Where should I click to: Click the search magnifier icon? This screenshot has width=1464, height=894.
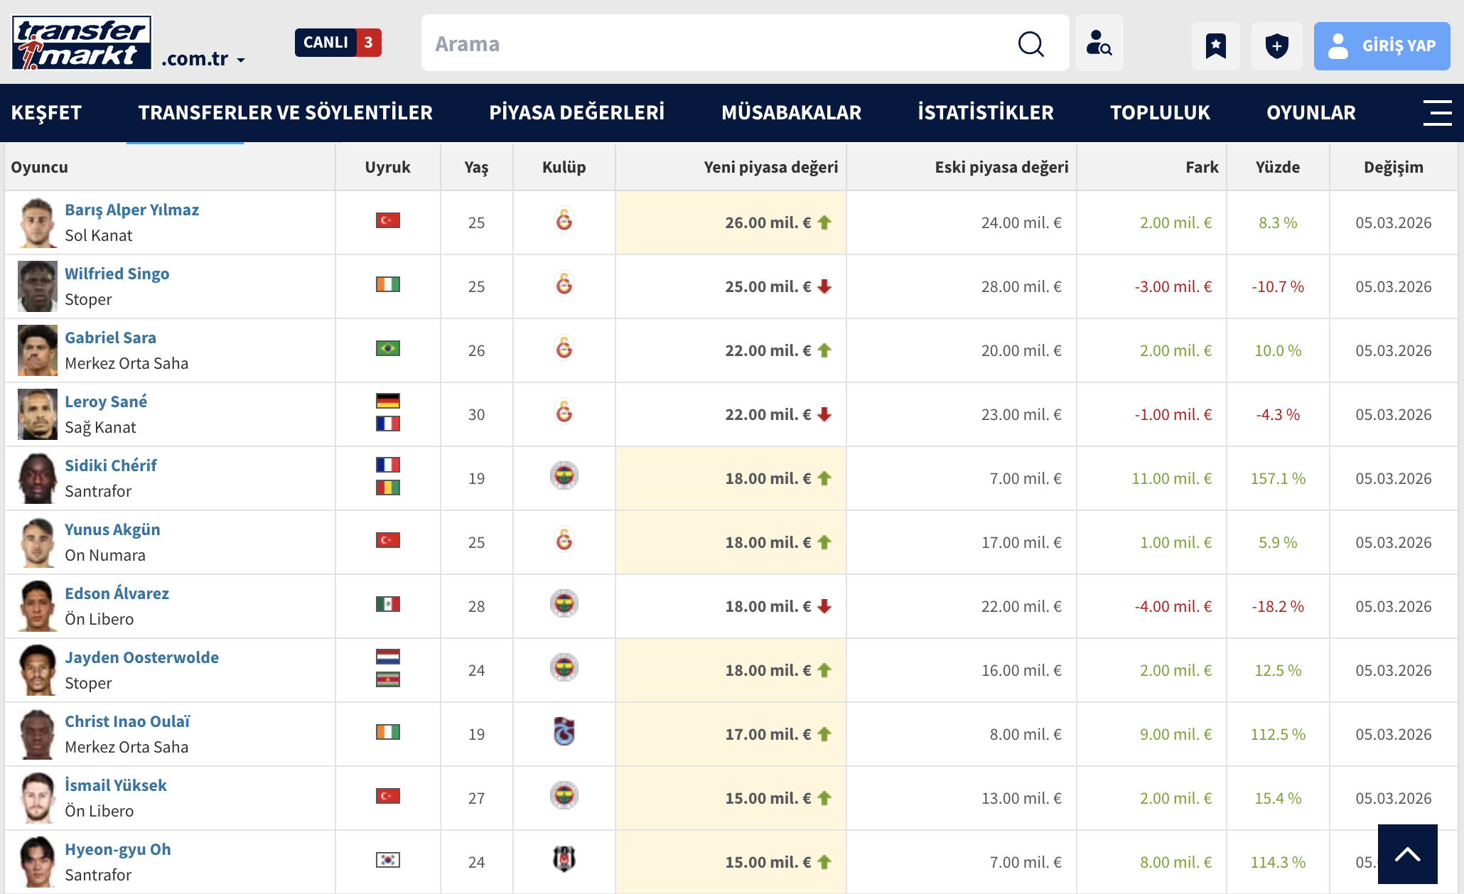click(x=1030, y=44)
